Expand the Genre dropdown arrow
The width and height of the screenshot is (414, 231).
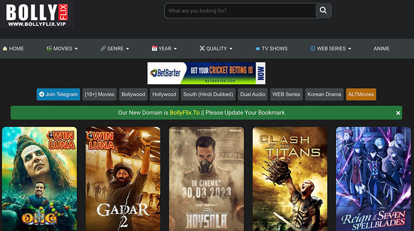[x=127, y=48]
